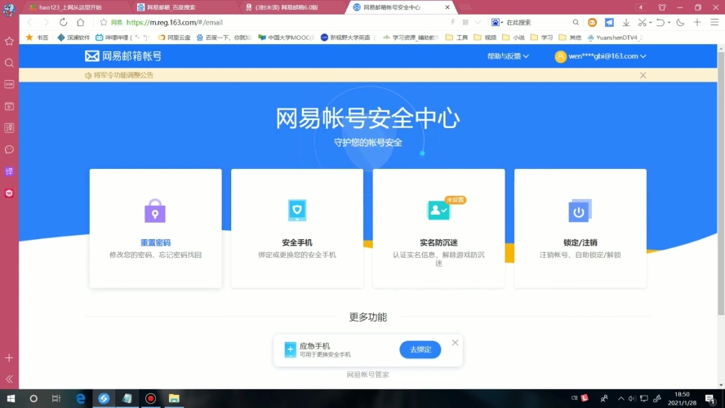The height and width of the screenshot is (408, 725).
Task: Open the 重置密码 card
Action: 155,228
